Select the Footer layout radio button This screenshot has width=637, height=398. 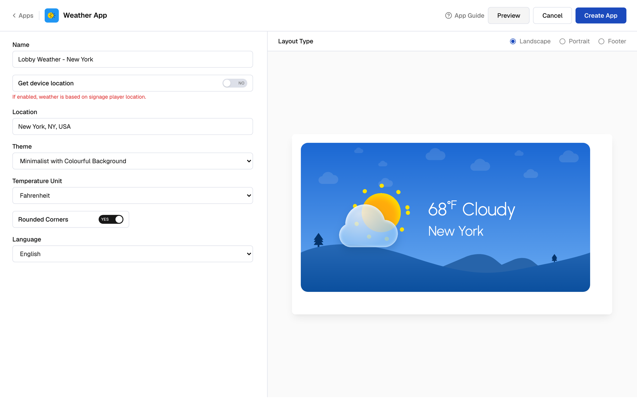(601, 41)
